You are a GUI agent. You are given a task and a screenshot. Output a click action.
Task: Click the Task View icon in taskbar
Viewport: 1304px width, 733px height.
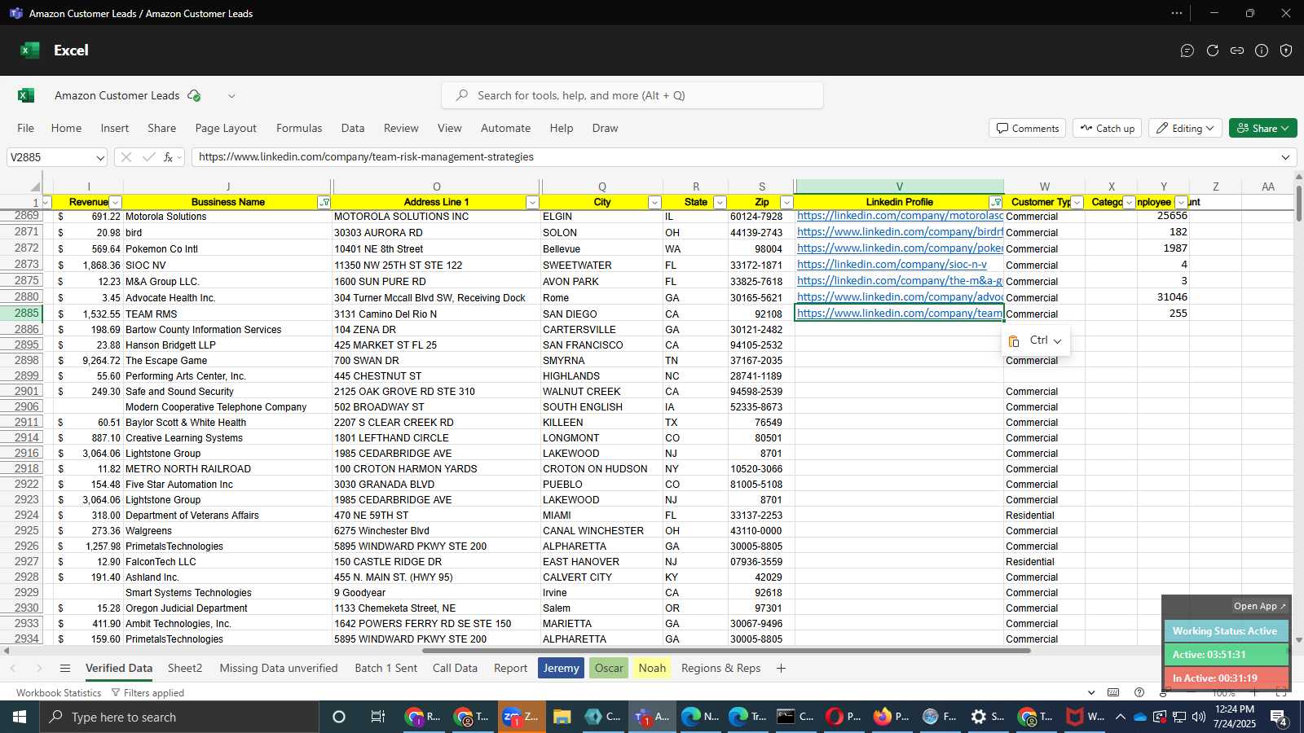coord(378,717)
